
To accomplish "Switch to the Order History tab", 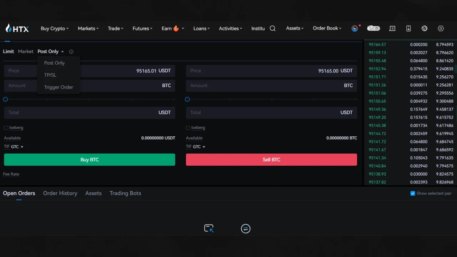I will (x=60, y=193).
